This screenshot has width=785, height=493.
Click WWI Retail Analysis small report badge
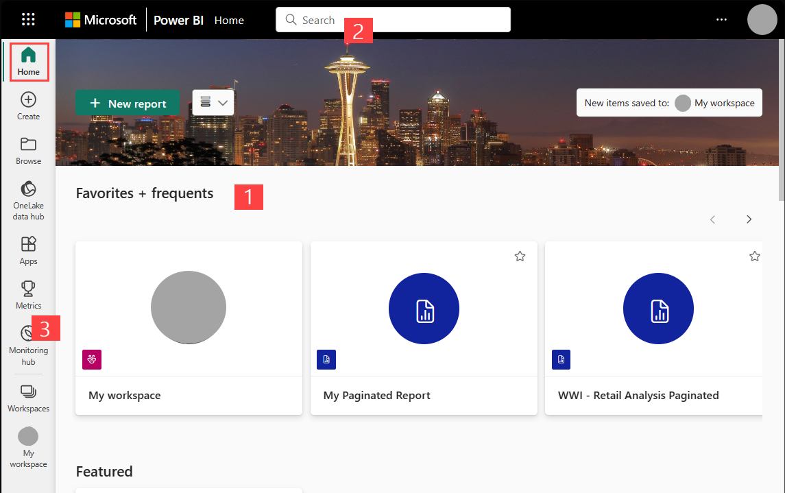coord(561,359)
